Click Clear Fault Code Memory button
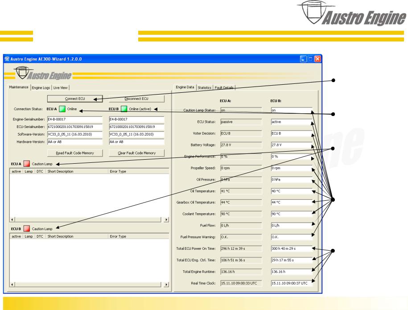Image resolution: width=408 pixels, height=310 pixels. [136, 153]
